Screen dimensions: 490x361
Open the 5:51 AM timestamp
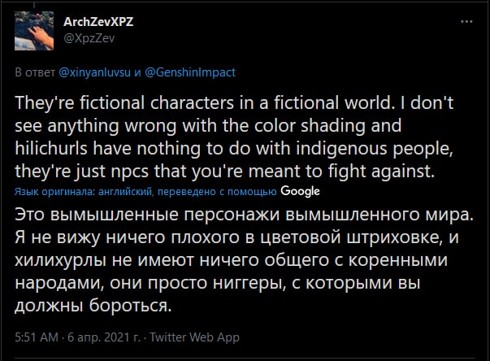pyautogui.click(x=37, y=337)
